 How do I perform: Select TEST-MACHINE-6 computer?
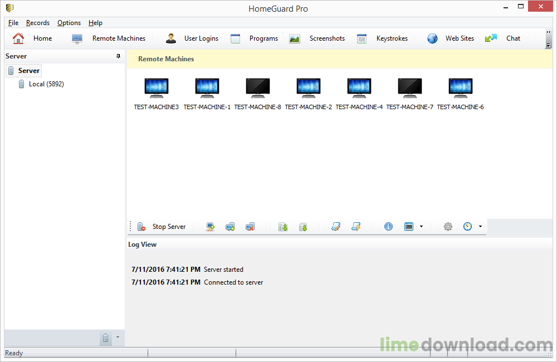(x=461, y=94)
